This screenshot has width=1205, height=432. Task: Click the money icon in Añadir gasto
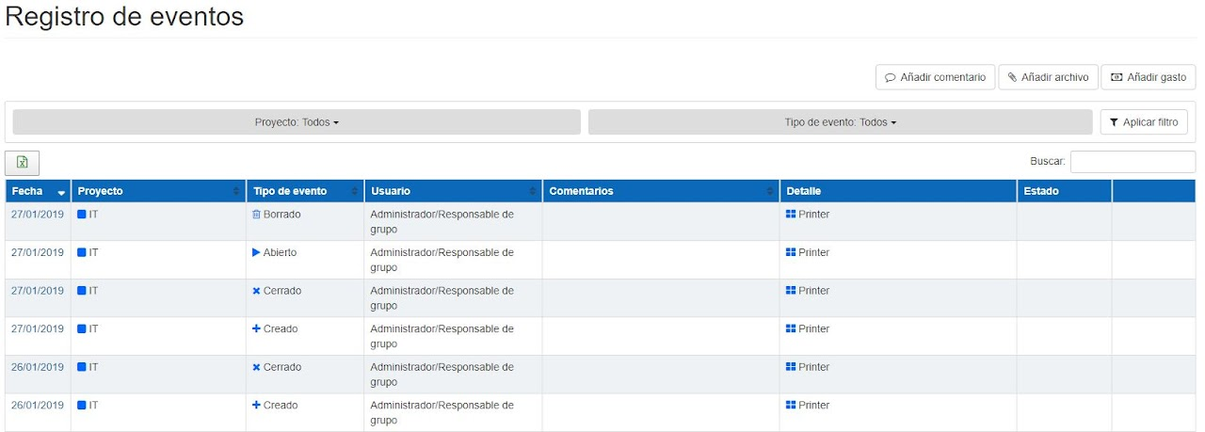pyautogui.click(x=1117, y=77)
